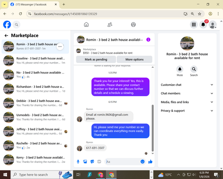Open Chrome profile icon in toolbar
This screenshot has width=223, height=179.
tap(210, 14)
